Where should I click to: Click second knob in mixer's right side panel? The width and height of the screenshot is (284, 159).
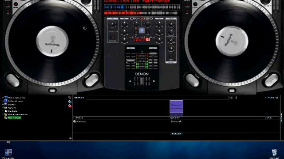pos(171,31)
